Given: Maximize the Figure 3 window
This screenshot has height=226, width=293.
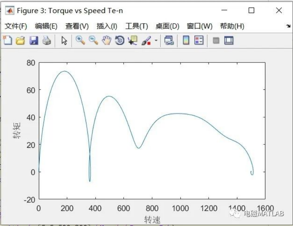Looking at the screenshot, I should [251, 10].
